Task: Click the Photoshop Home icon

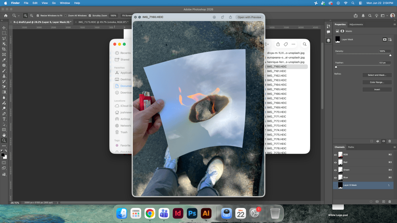Action: coord(5,15)
